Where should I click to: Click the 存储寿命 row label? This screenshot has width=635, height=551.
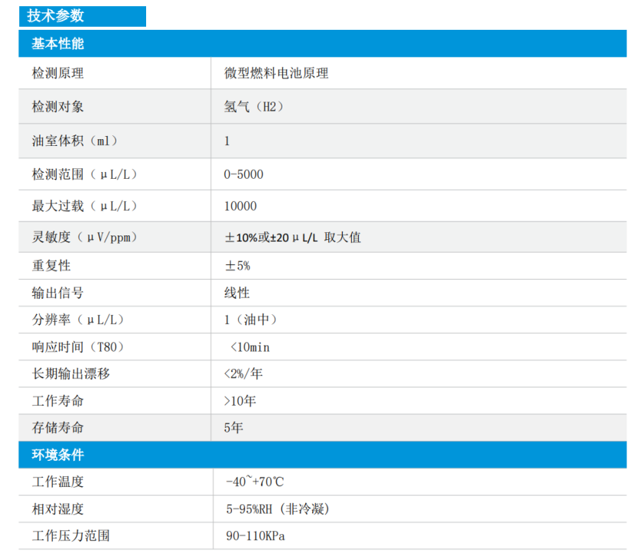click(58, 428)
